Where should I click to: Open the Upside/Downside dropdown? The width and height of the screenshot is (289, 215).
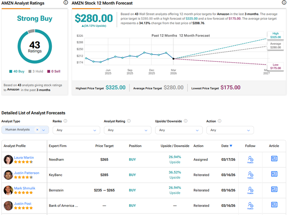click(x=178, y=130)
